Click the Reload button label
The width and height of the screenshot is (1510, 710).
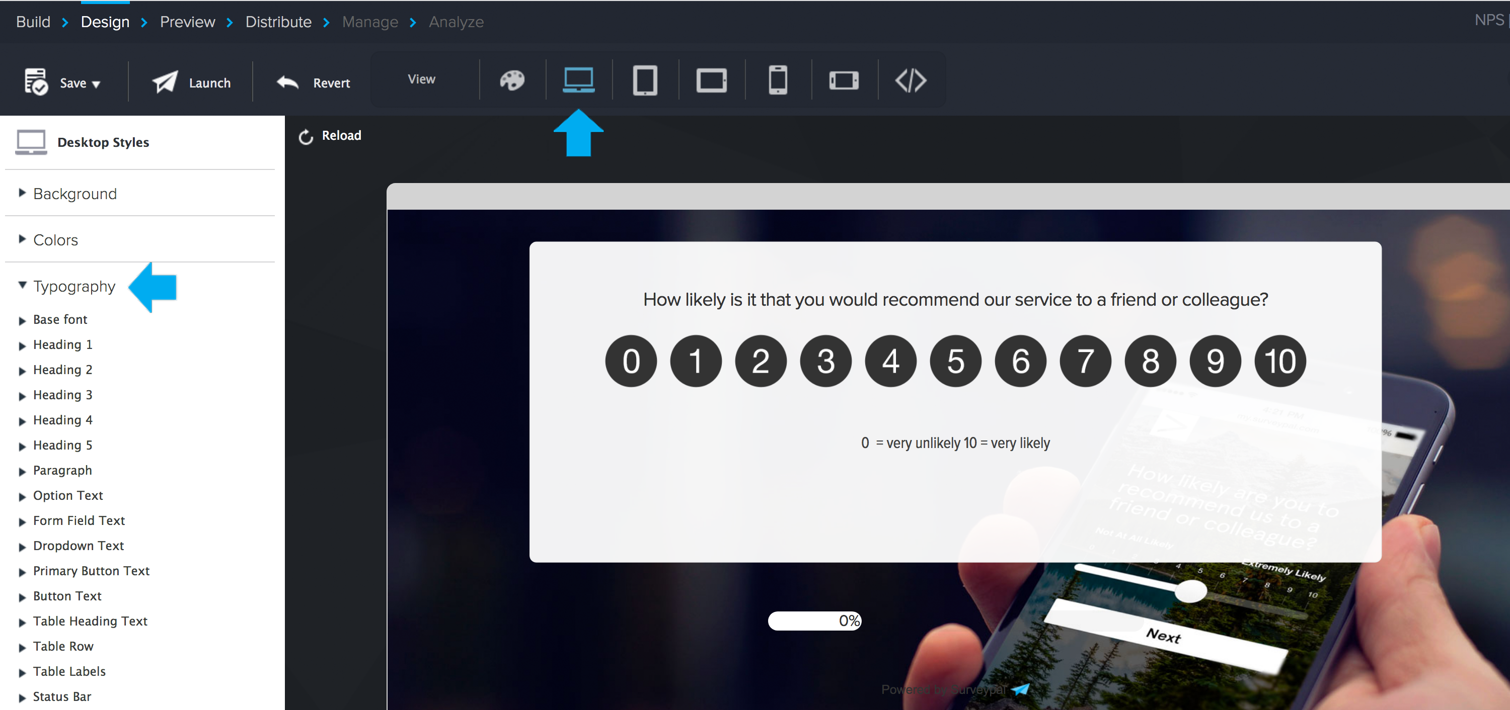(x=342, y=136)
